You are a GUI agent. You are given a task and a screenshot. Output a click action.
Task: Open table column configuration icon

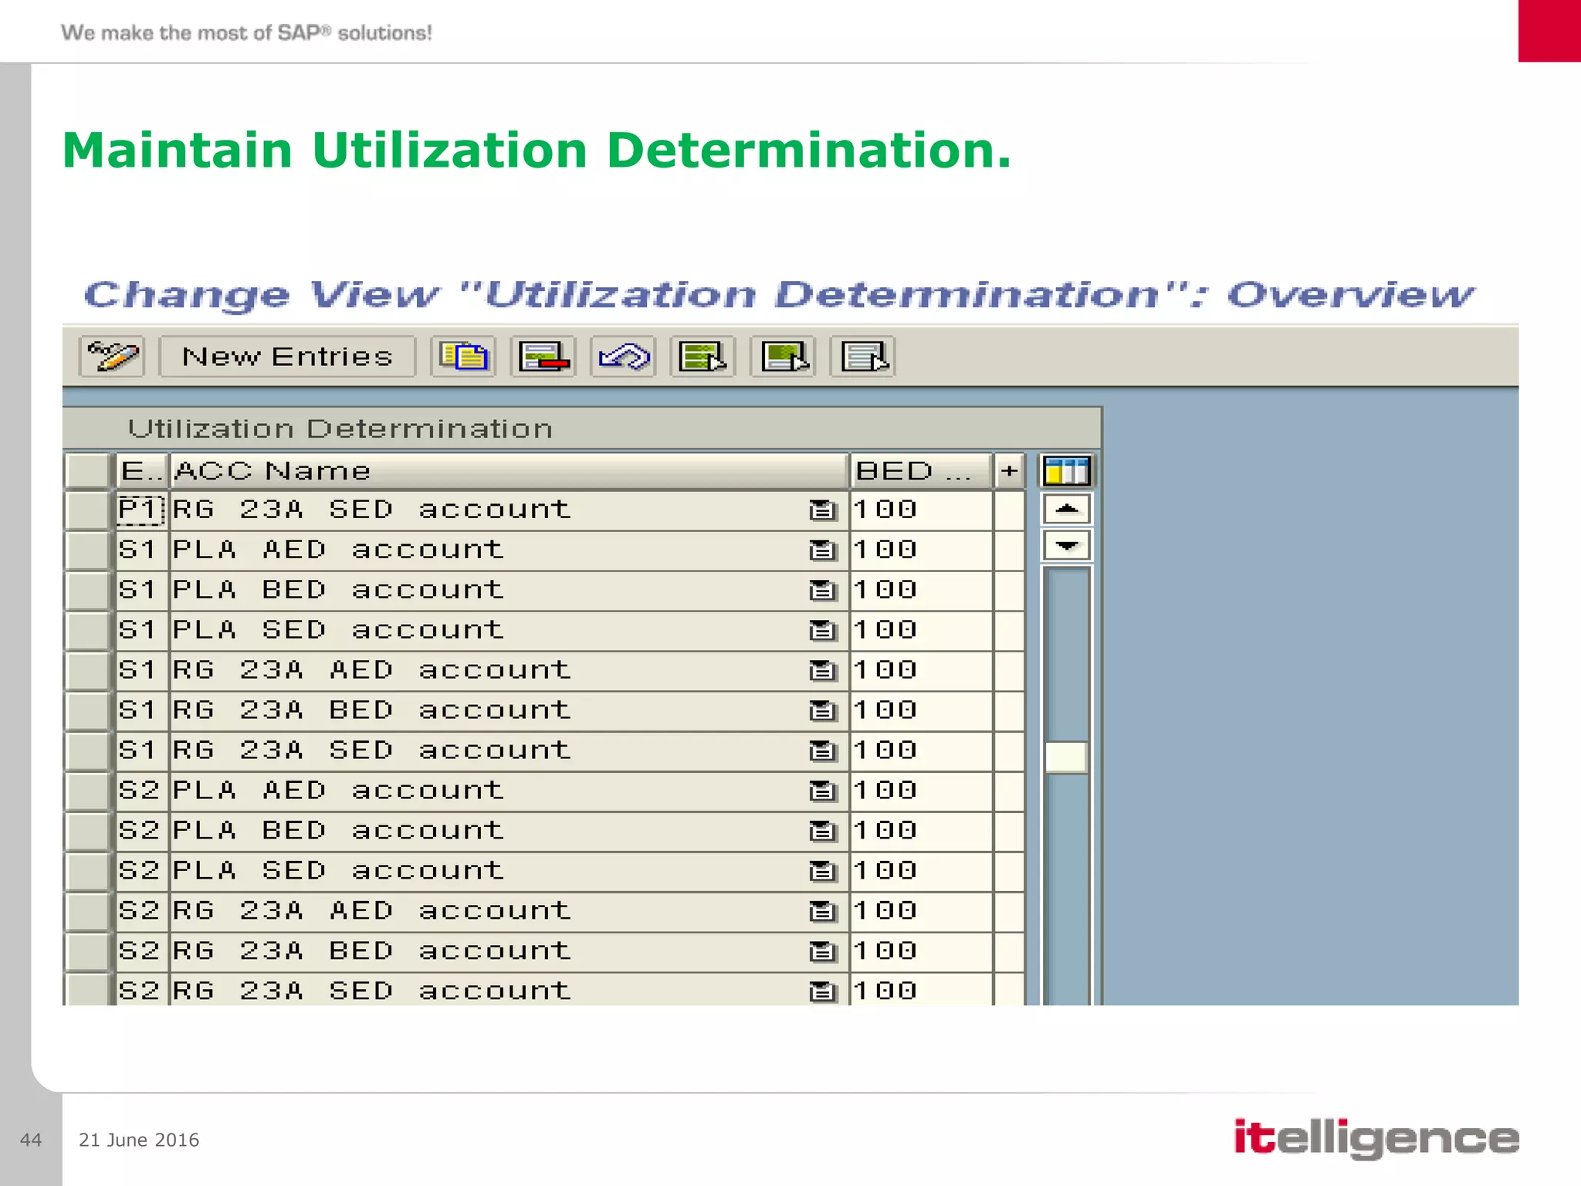coord(1067,470)
